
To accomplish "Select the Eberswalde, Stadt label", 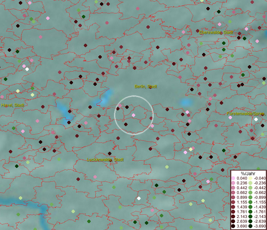I will click(x=216, y=32).
